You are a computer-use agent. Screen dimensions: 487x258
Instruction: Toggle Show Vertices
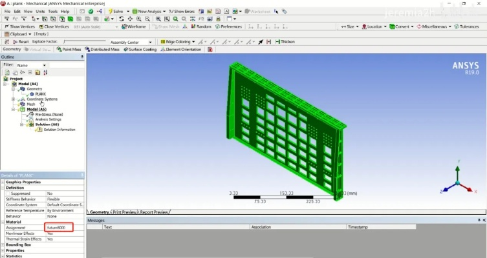point(21,26)
